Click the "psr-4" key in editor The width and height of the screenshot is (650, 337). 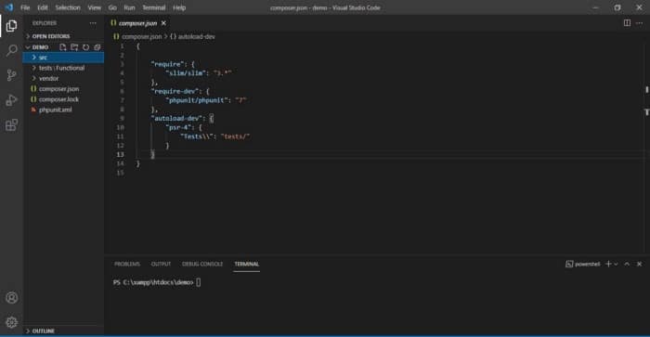tap(179, 128)
